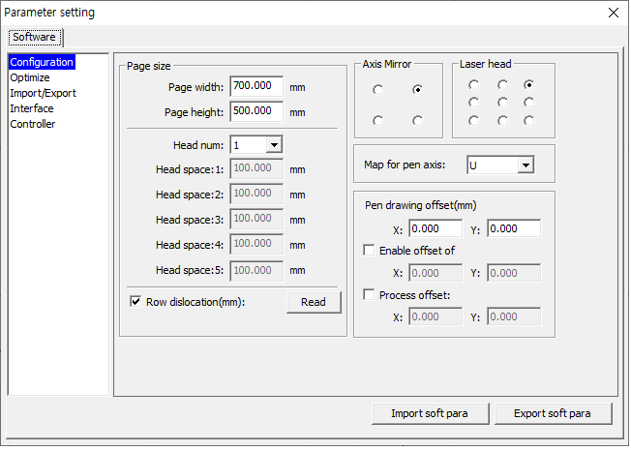Select the bottom-center Laser head radio
This screenshot has width=631, height=451.
(x=502, y=121)
